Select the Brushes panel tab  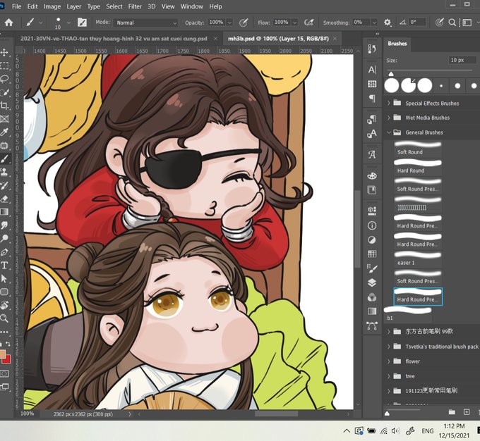[397, 44]
